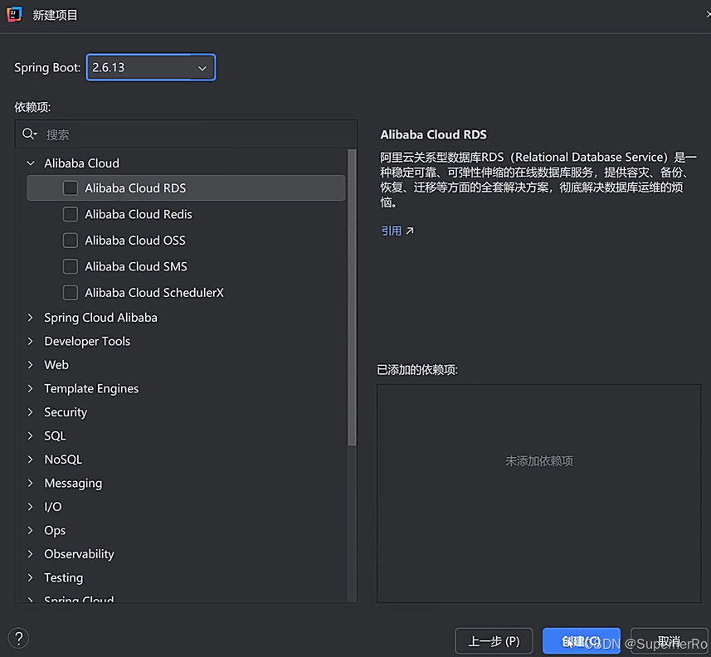The width and height of the screenshot is (711, 657).
Task: Click the Messaging tree label
Action: [73, 484]
